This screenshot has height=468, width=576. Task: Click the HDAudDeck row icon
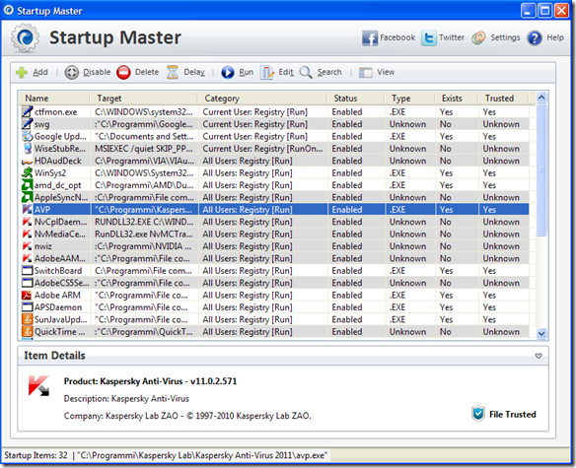click(27, 162)
